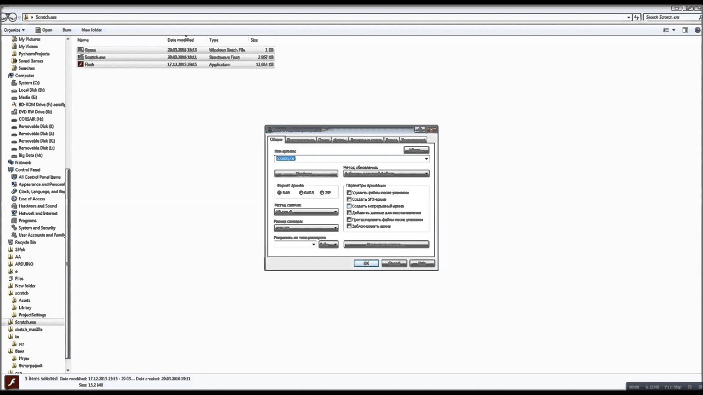Switch to the Файлы tab in the archive dialog

click(339, 140)
